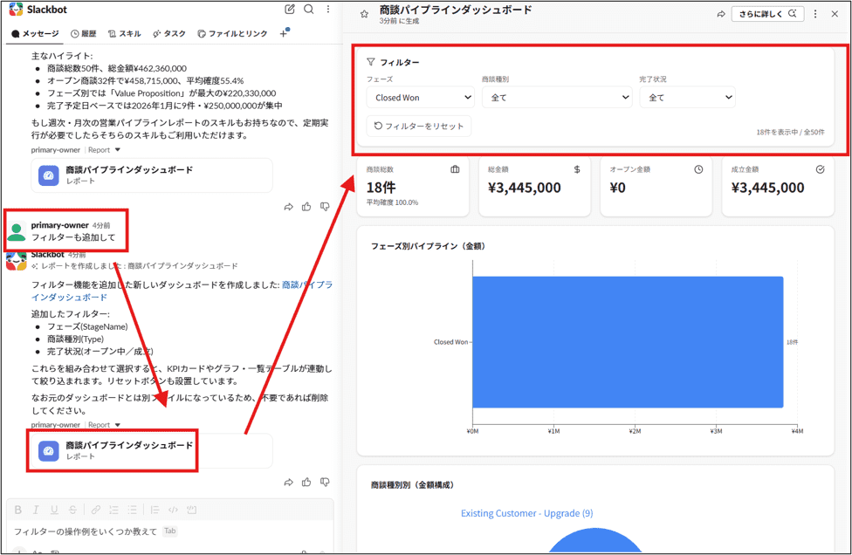Click the Slackbot logo in the header
852x555 pixels.
point(16,10)
